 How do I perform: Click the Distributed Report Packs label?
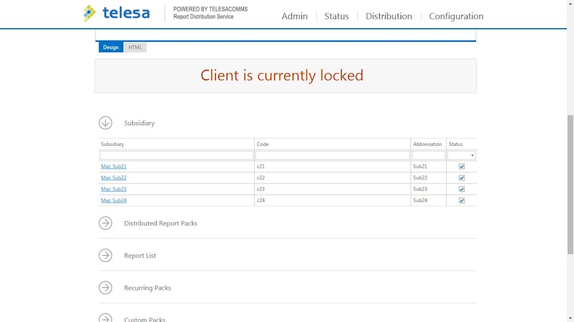[x=161, y=223]
